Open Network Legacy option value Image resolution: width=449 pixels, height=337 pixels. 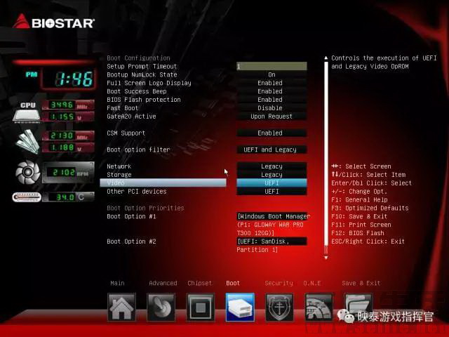pos(272,166)
